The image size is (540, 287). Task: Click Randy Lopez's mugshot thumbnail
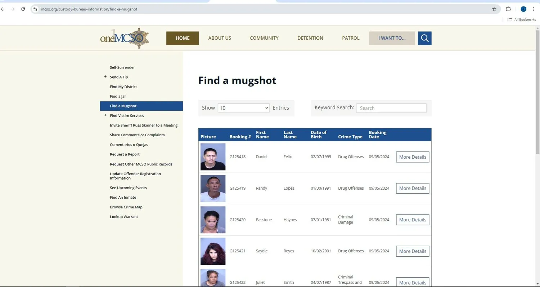click(213, 188)
